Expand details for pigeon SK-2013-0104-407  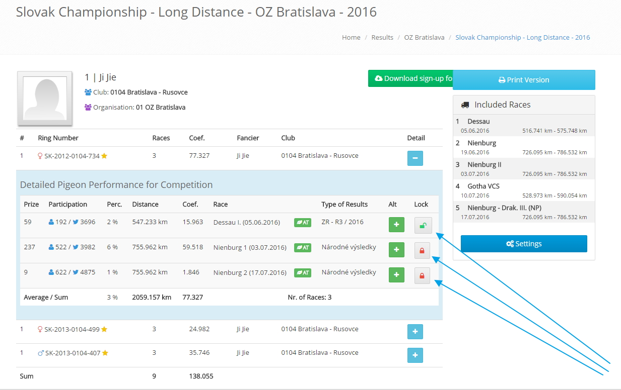415,355
